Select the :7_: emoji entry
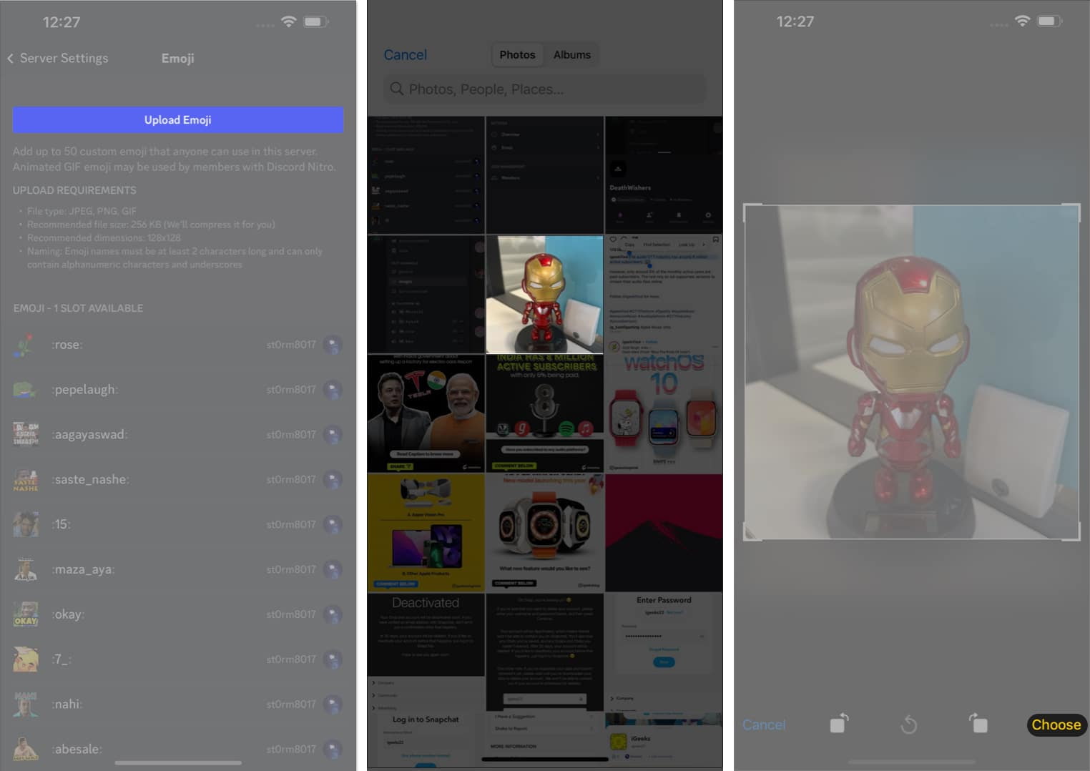The image size is (1090, 771). coord(178,659)
